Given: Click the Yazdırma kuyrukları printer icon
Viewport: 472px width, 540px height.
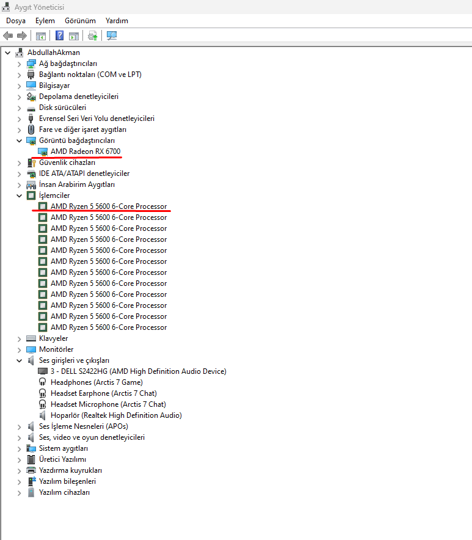Looking at the screenshot, I should (31, 470).
